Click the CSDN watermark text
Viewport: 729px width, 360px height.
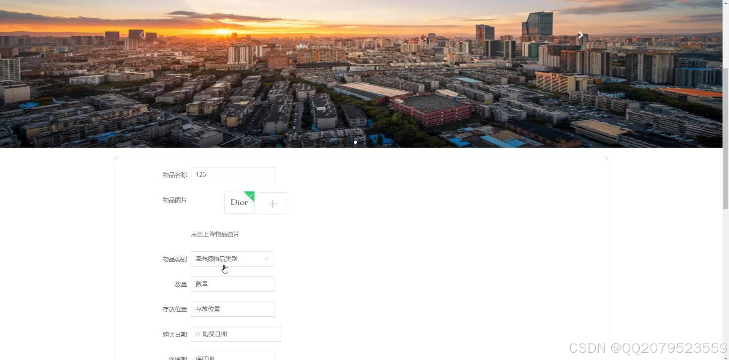(x=645, y=348)
